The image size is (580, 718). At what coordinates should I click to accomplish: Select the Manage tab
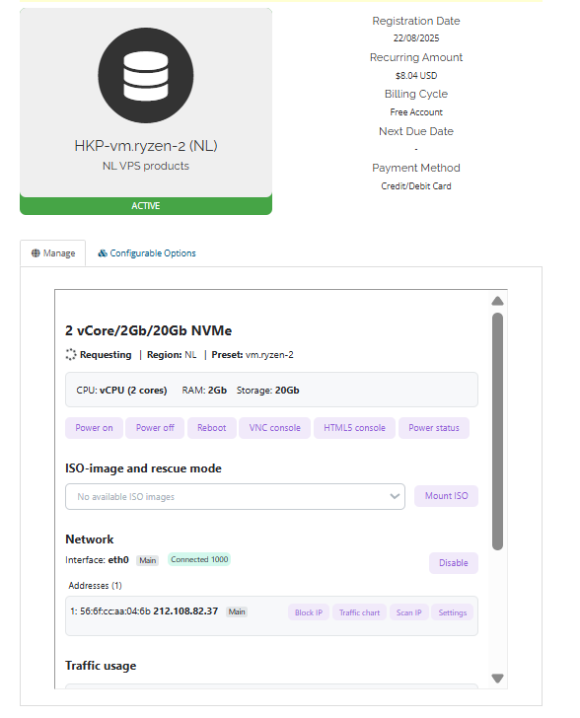click(52, 253)
